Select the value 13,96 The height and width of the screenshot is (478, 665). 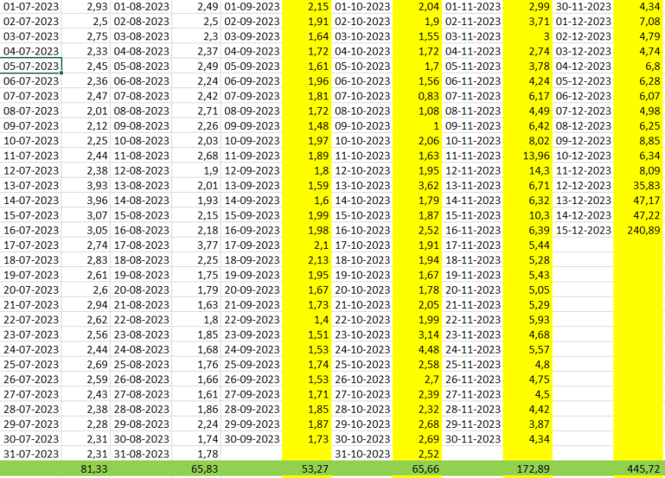click(536, 156)
